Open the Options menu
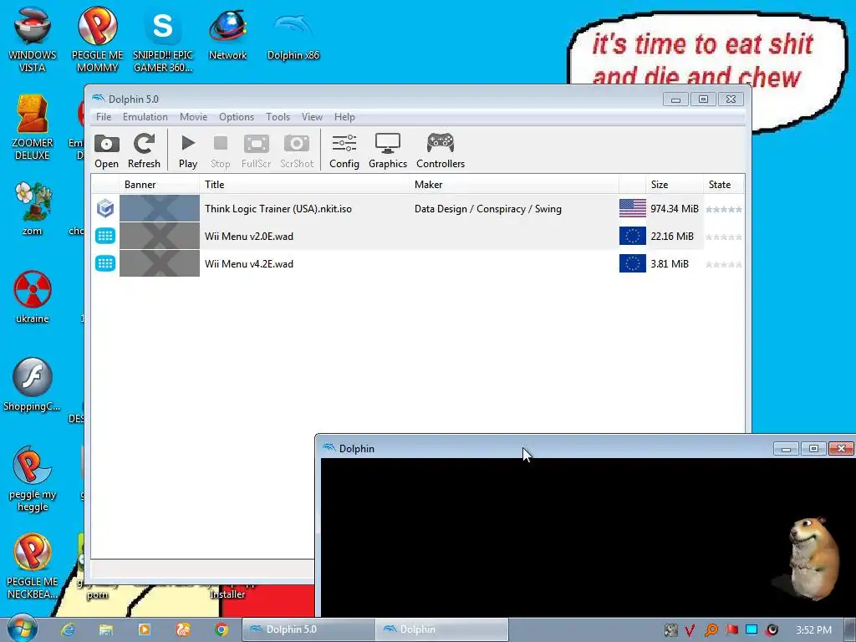Viewport: 856px width, 642px height. click(x=237, y=117)
